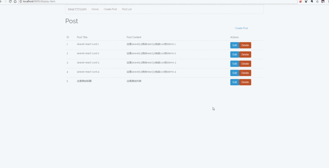Click the content cell ending in demo 4

pyautogui.click(x=151, y=72)
